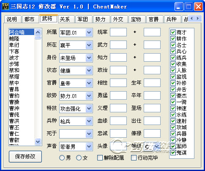Expand the 身份 dropdown showing 未登场
The width and height of the screenshot is (205, 171).
(89, 58)
